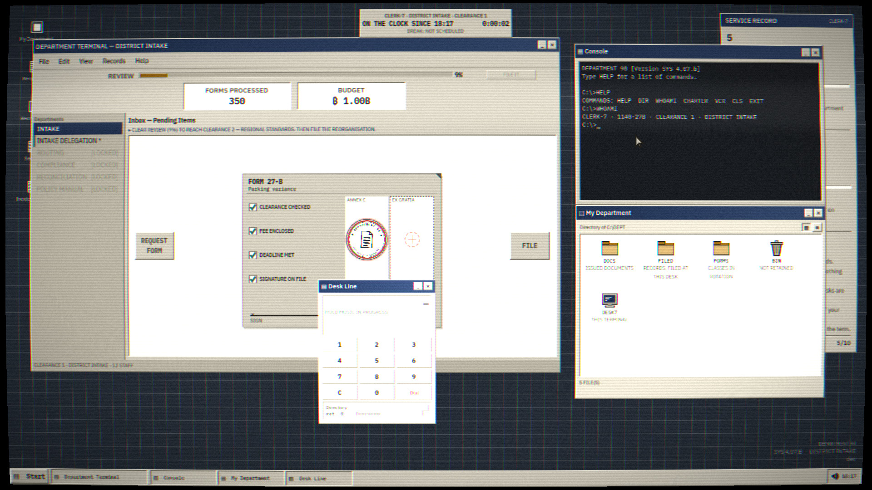Click the REVIEW progress bar
The width and height of the screenshot is (872, 490).
[x=296, y=75]
